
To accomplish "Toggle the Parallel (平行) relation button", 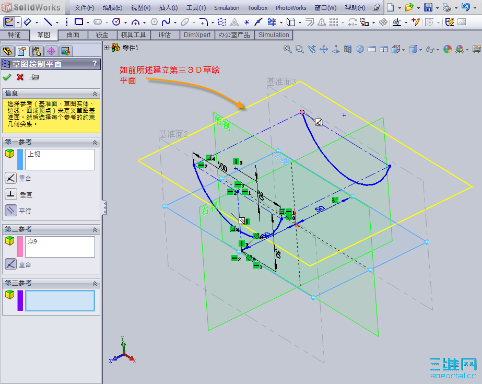I will [10, 211].
